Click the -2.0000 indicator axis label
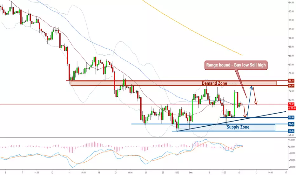The height and width of the screenshot is (175, 296). tap(292, 160)
